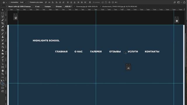The width and height of the screenshot is (187, 105).
Task: Select the Polygonal Lasso tool
Action: pyautogui.click(x=3, y=17)
